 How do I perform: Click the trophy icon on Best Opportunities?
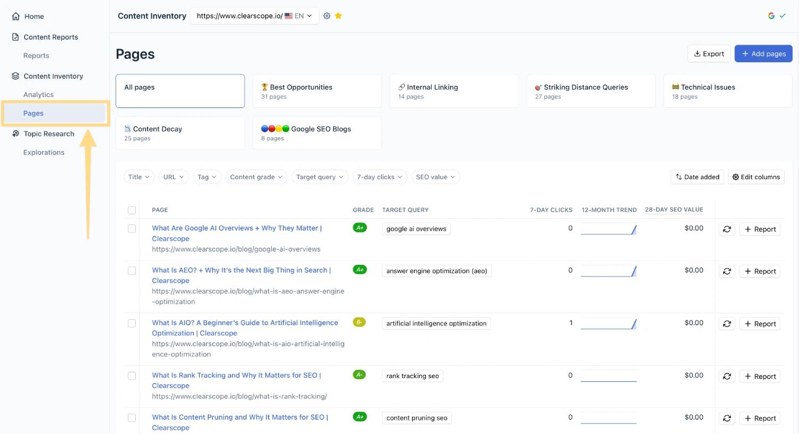tap(265, 87)
